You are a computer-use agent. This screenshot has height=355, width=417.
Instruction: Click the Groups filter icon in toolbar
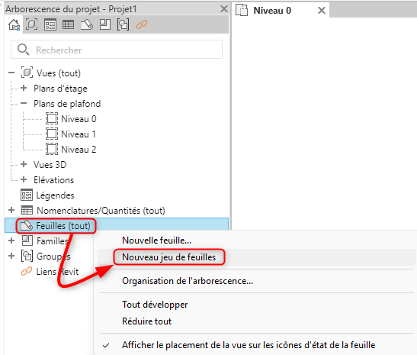pos(123,24)
